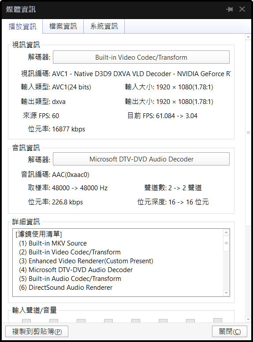253x342 pixels.
Task: Click 複製到剪貼簿(P) to copy the info
Action: [37, 331]
